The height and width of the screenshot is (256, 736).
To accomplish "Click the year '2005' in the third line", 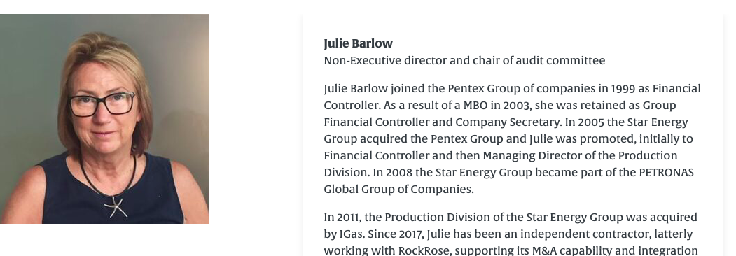I will coord(591,122).
